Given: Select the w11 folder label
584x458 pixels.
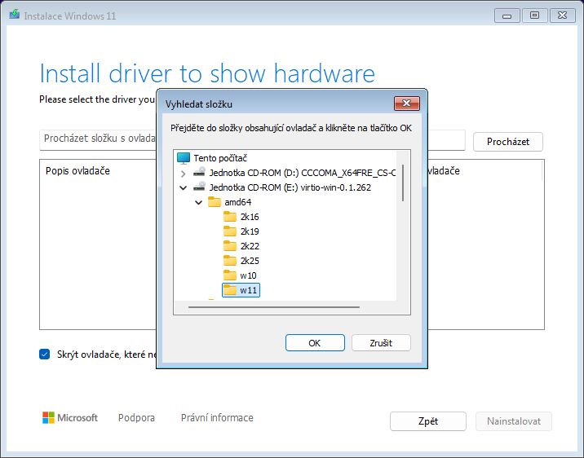Looking at the screenshot, I should tap(248, 290).
